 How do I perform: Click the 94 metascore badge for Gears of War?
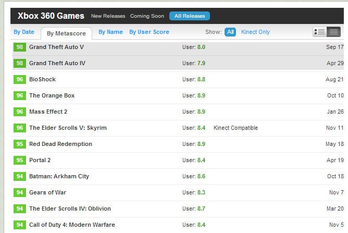[20, 192]
